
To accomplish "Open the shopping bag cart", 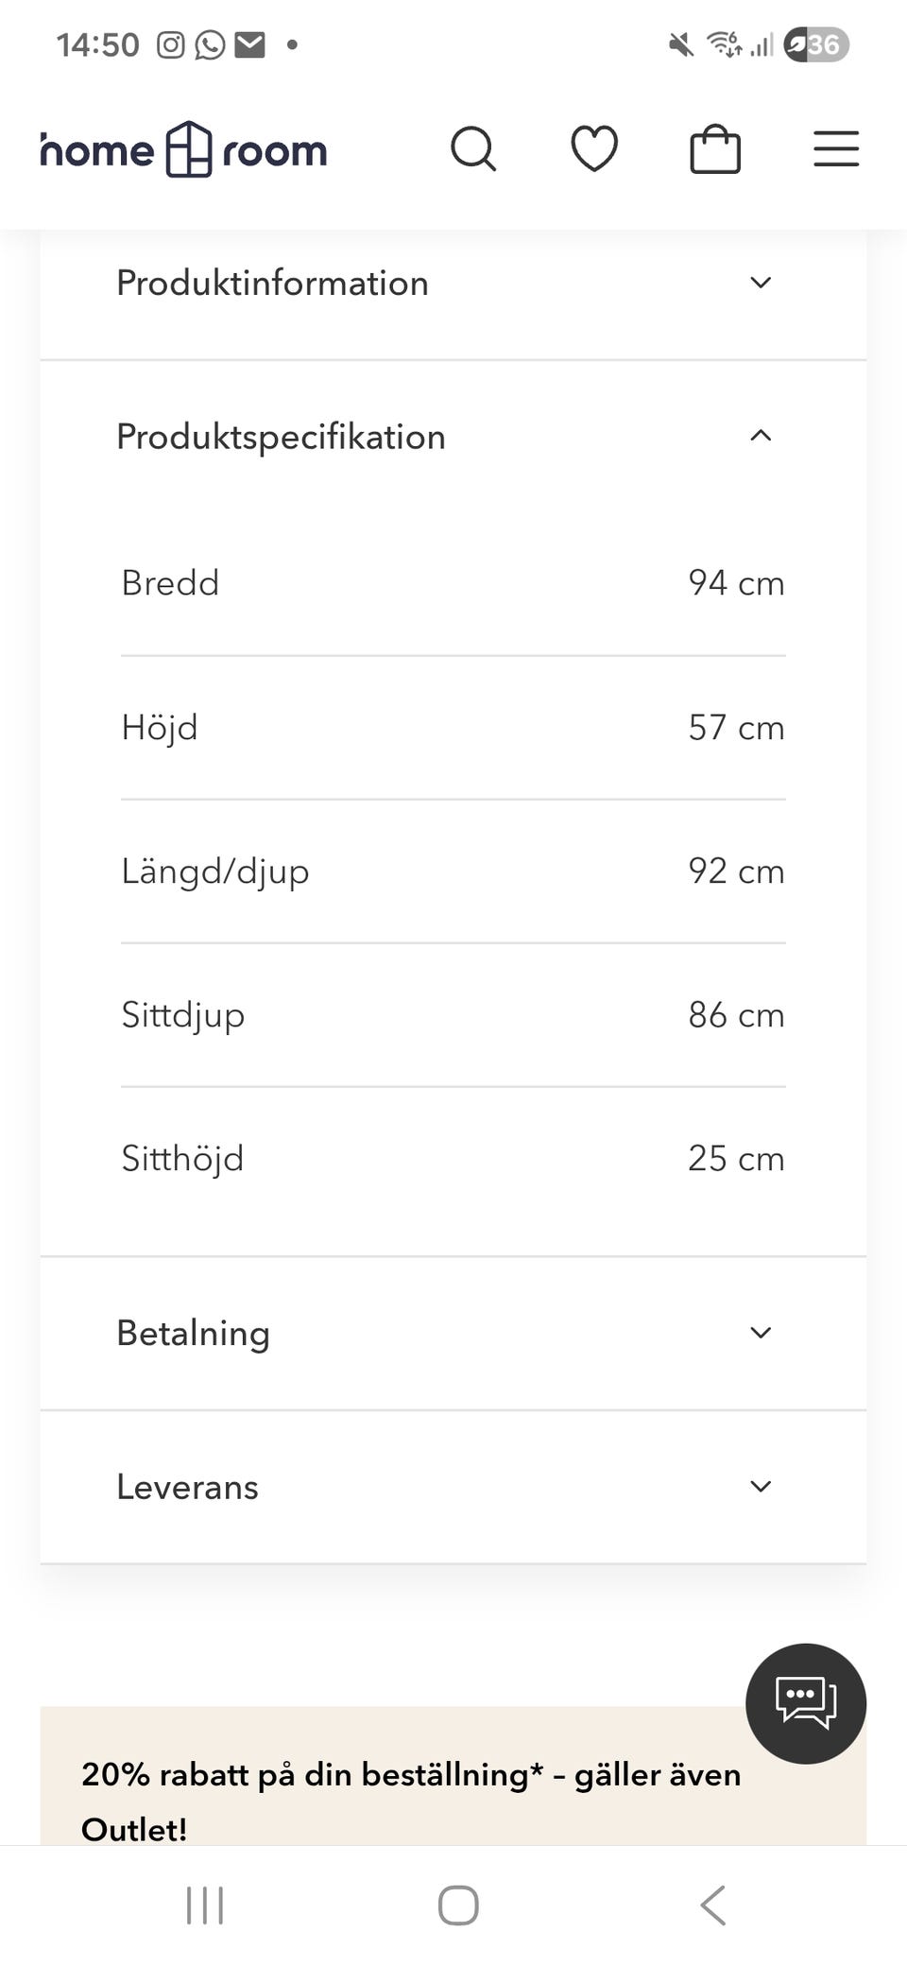I will coord(715,149).
